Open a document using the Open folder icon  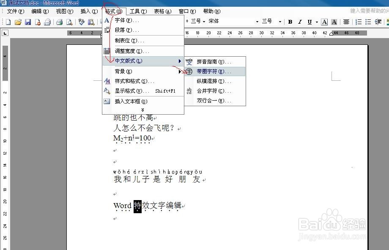click(19, 22)
